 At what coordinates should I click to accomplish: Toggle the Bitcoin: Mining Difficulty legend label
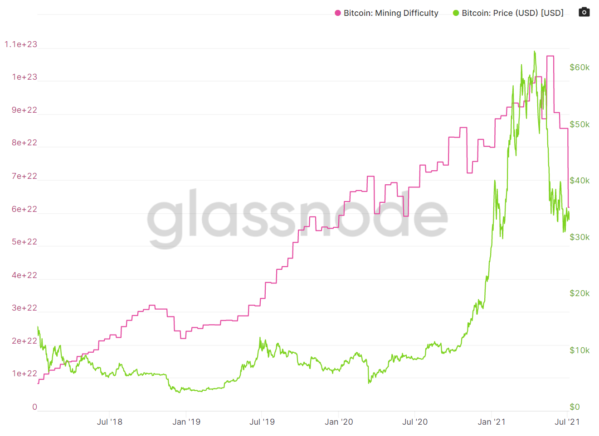[x=391, y=13]
